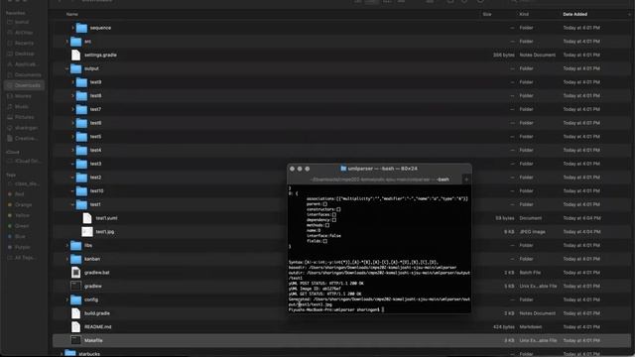The width and height of the screenshot is (635, 357).
Task: Select the test1.jpg image thumbnail
Action: pos(87,232)
